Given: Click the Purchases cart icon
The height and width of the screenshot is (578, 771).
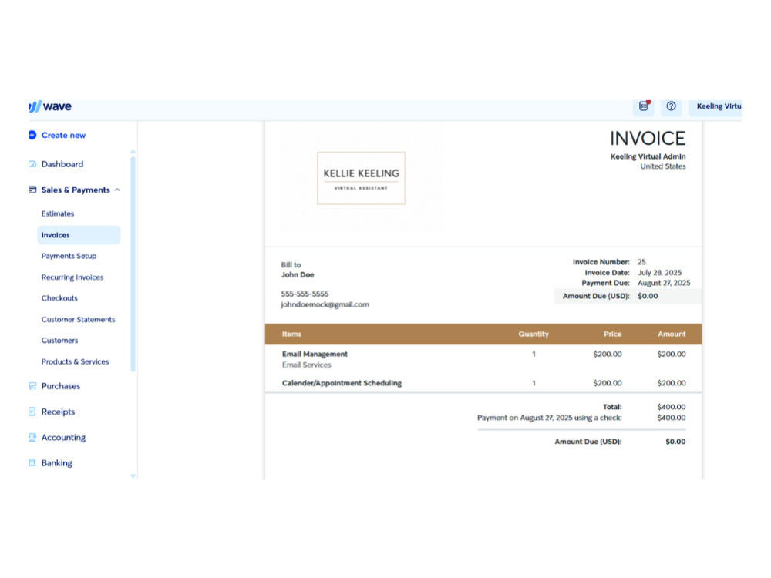Looking at the screenshot, I should point(32,386).
